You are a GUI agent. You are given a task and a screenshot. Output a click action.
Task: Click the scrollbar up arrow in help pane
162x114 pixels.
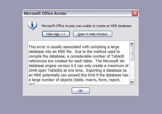point(132,43)
